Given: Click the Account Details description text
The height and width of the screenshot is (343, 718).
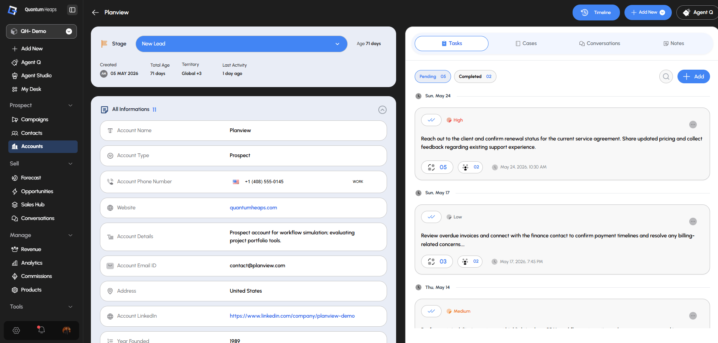Looking at the screenshot, I should tap(292, 237).
